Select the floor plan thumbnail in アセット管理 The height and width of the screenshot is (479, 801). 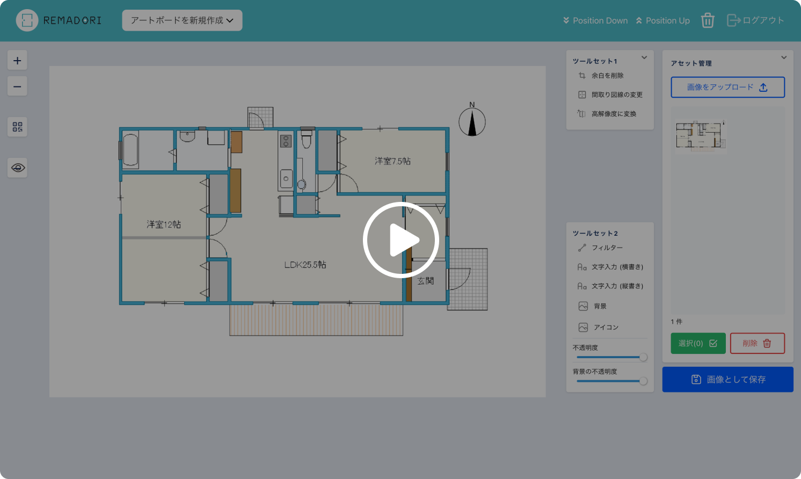(701, 135)
